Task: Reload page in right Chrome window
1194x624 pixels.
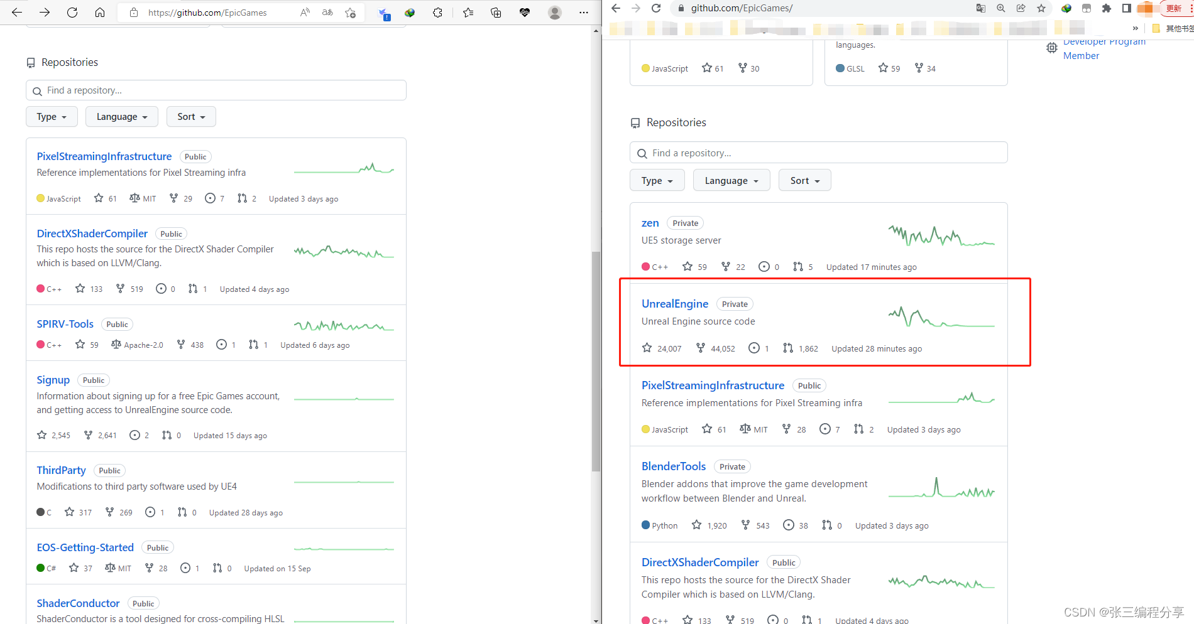Action: click(656, 8)
